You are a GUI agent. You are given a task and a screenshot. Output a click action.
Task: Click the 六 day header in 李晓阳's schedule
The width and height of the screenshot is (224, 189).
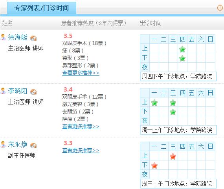tap(201, 93)
